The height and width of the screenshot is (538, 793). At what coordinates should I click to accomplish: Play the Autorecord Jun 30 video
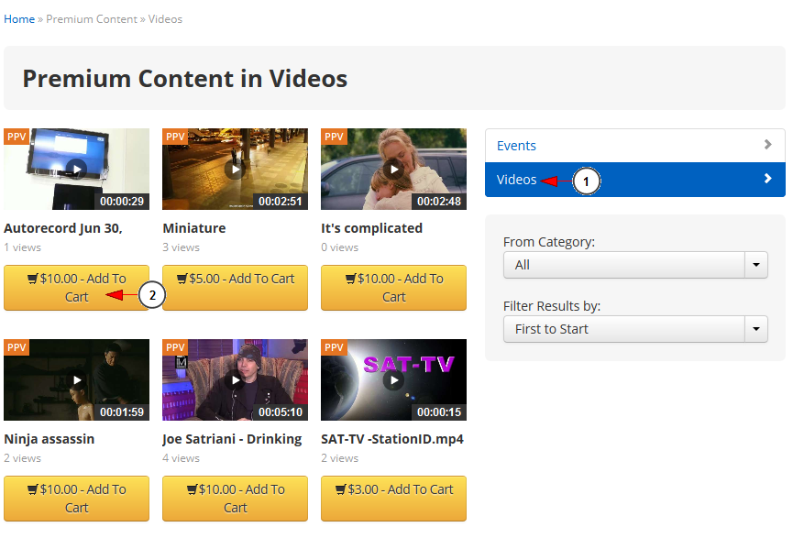coord(76,169)
